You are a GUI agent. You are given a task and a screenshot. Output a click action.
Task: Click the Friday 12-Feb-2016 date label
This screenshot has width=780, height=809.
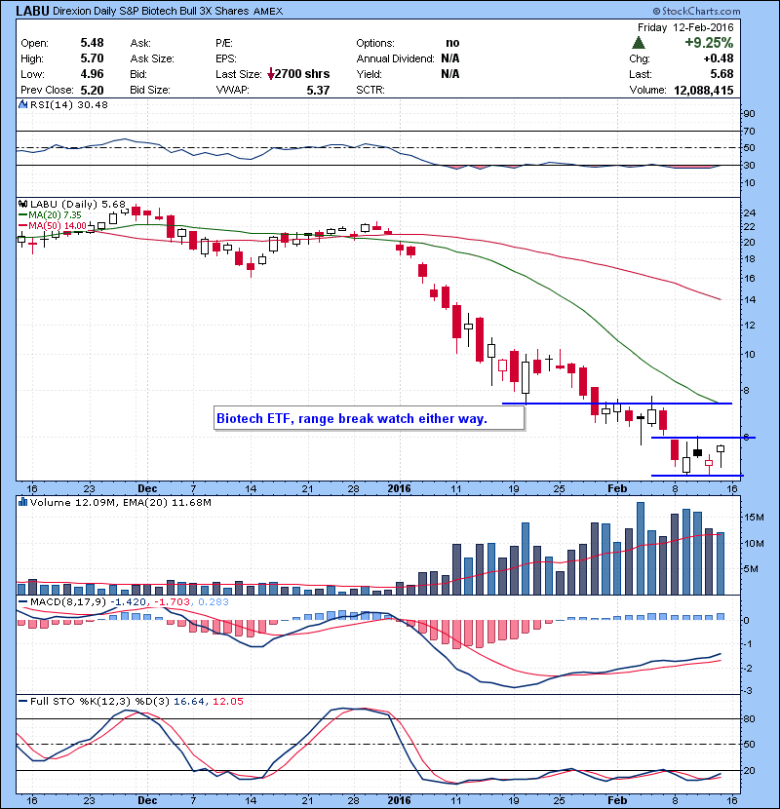click(685, 28)
